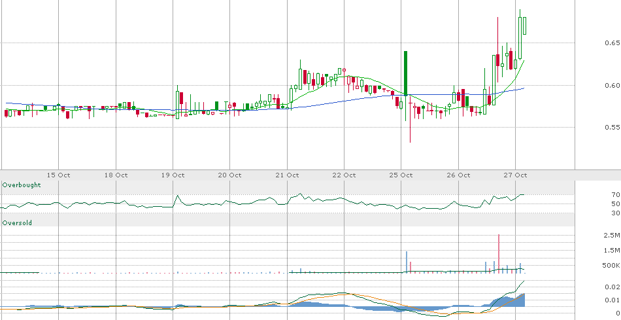Click the 0.55 price axis label

(612, 128)
